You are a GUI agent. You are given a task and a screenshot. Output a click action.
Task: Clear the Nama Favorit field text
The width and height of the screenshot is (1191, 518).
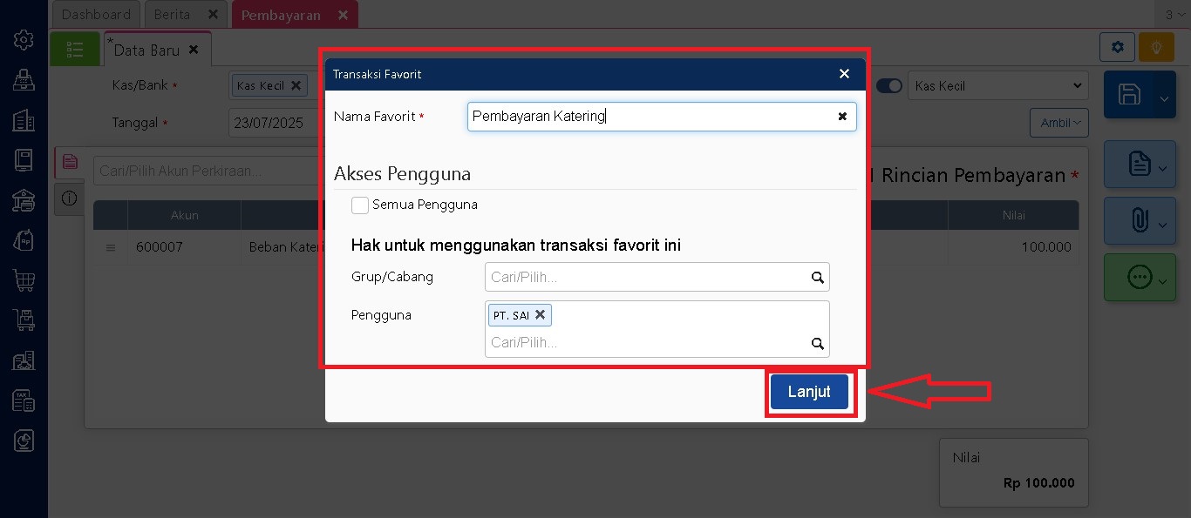point(842,117)
